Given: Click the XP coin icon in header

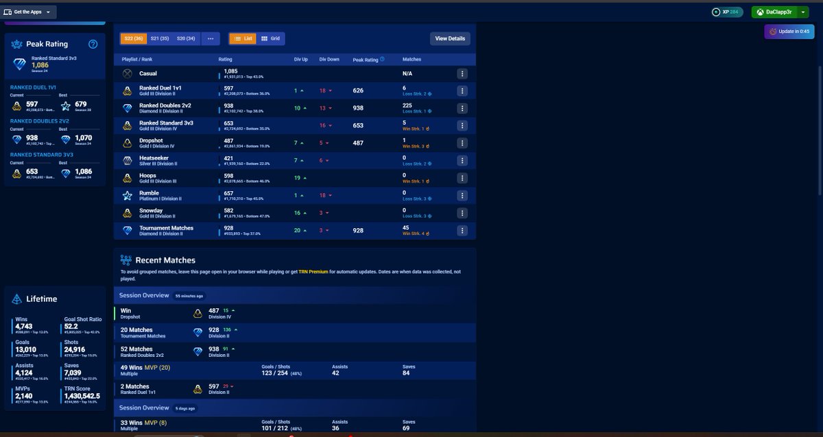Looking at the screenshot, I should pyautogui.click(x=716, y=12).
